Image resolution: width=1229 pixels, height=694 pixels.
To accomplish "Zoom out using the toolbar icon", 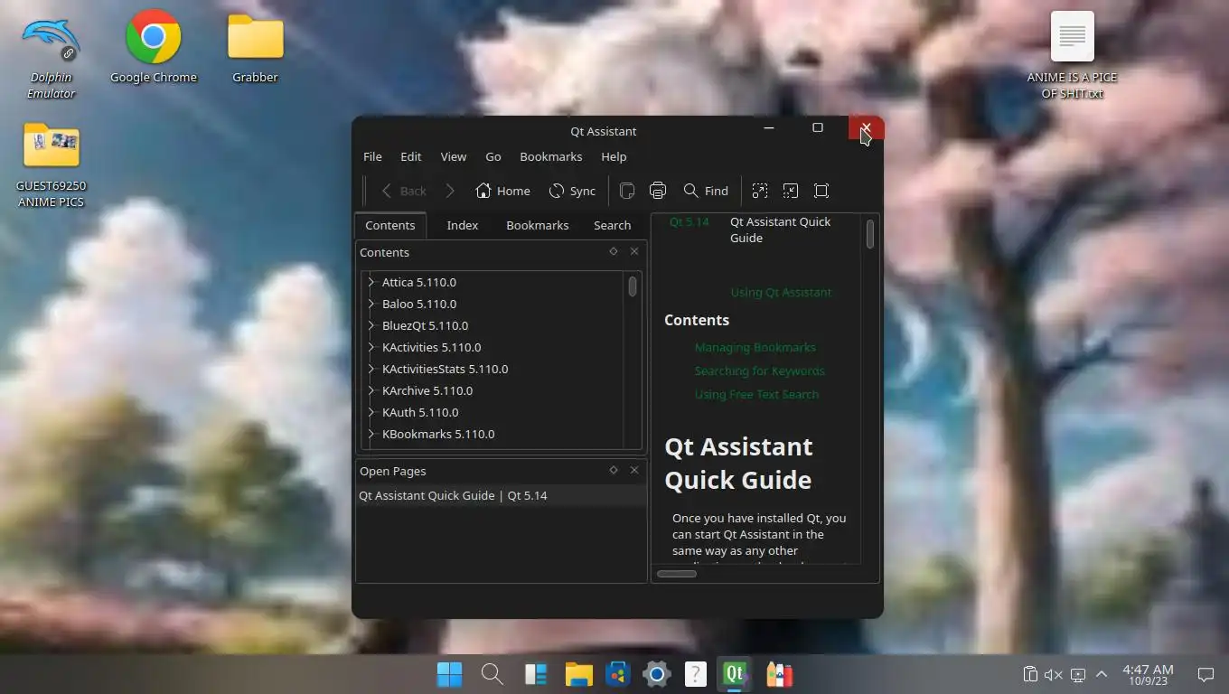I will pos(791,191).
